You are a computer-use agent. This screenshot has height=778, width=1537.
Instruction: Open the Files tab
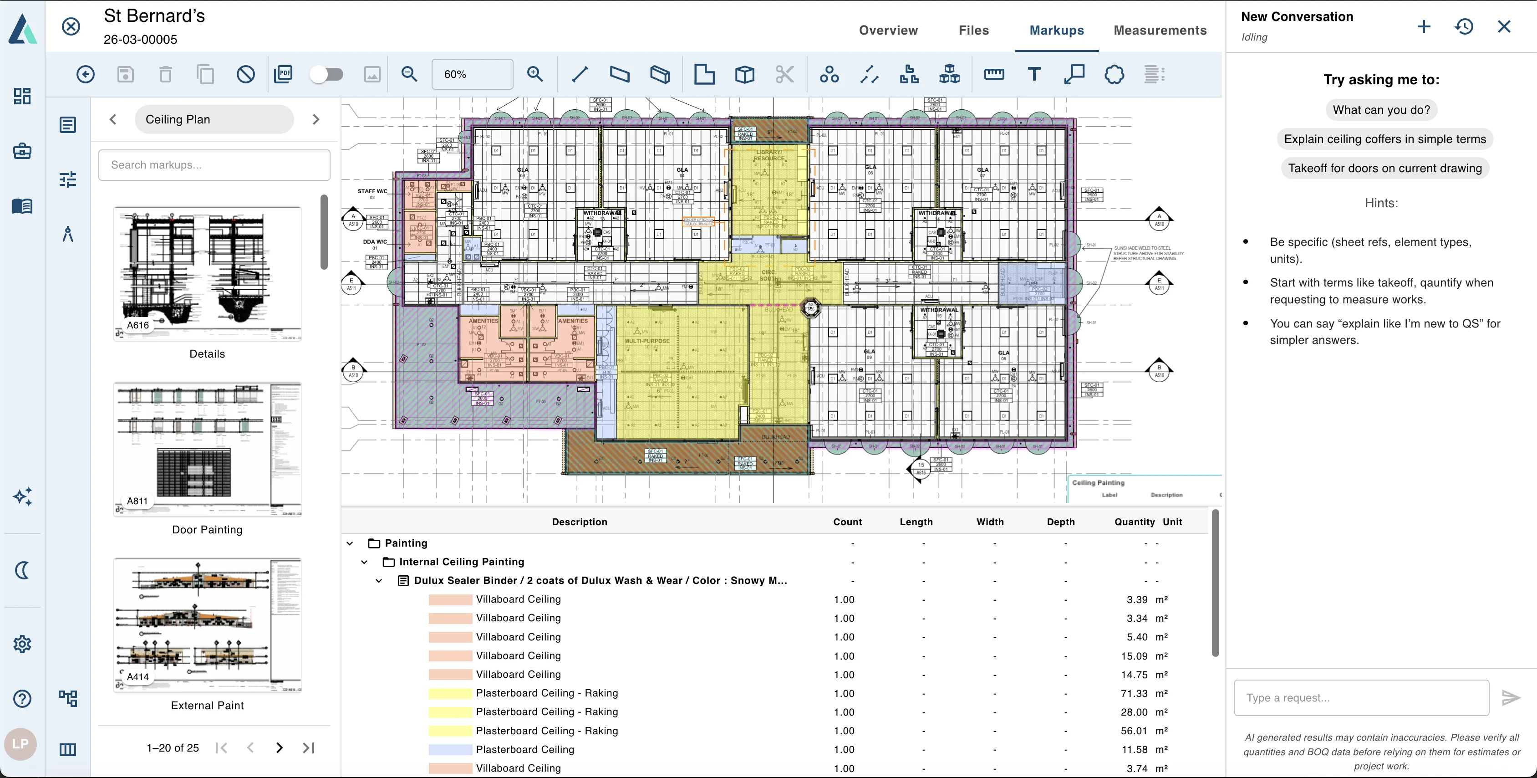(974, 30)
